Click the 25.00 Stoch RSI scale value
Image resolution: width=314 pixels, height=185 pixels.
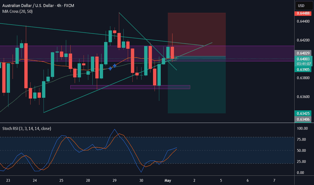(x=301, y=161)
